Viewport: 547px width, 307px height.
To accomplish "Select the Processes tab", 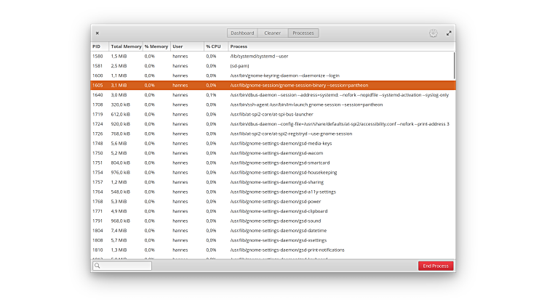I will pyautogui.click(x=303, y=33).
